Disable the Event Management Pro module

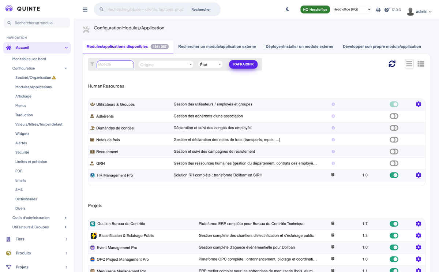pos(394,247)
